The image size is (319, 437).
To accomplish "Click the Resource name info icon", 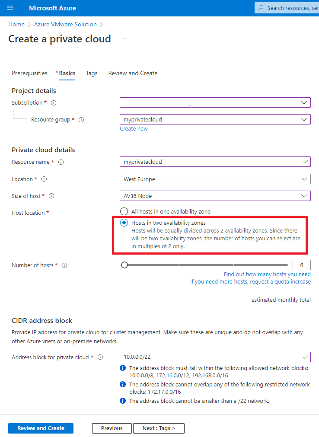I will (61, 162).
